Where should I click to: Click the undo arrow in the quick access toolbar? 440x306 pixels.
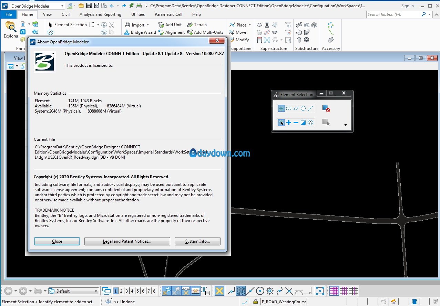(x=112, y=6)
